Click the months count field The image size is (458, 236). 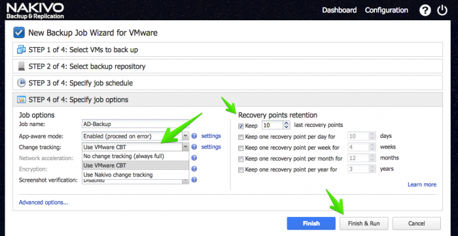[x=359, y=158]
